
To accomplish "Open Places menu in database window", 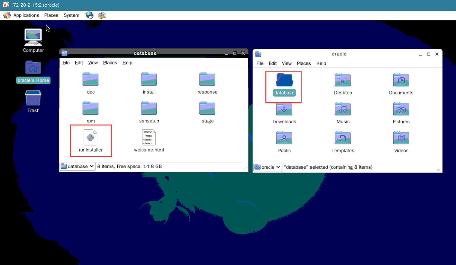I will tap(110, 63).
